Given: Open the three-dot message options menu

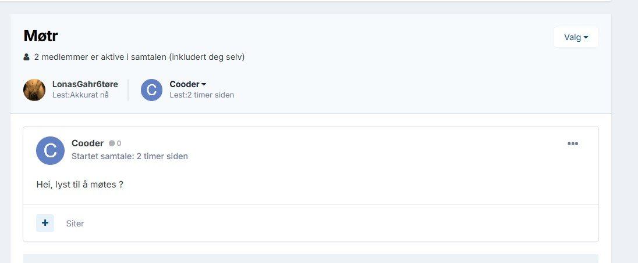Looking at the screenshot, I should click(x=572, y=143).
